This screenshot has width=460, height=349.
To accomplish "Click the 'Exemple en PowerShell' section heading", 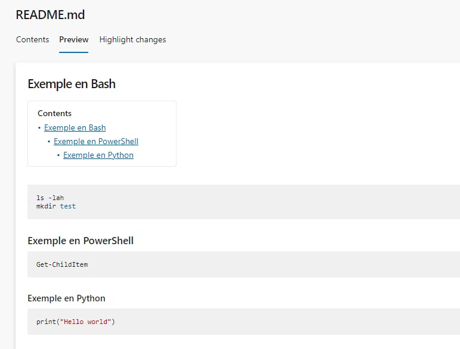I will [x=81, y=241].
